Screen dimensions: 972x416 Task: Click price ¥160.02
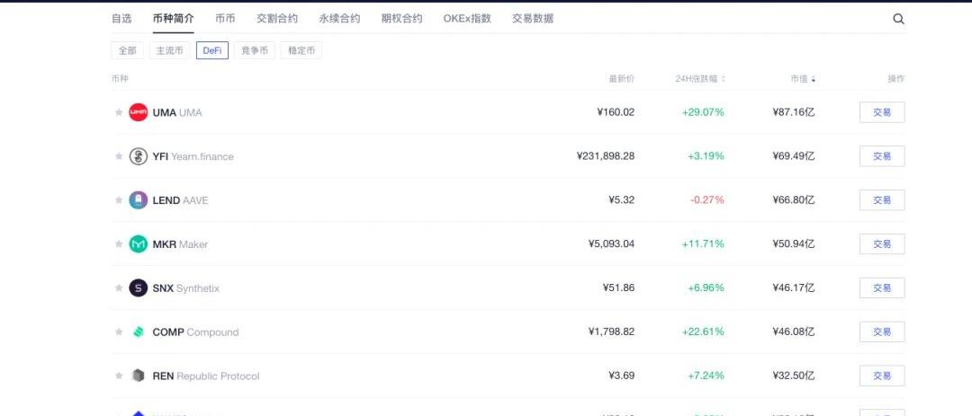tap(616, 112)
